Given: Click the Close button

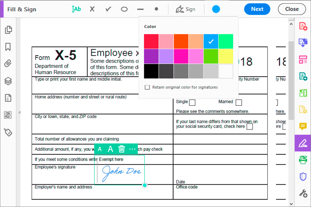Looking at the screenshot, I should [x=292, y=9].
